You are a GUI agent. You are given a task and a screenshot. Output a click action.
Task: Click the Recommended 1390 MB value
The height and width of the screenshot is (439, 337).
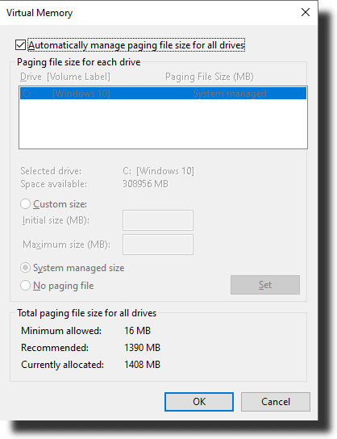point(143,348)
